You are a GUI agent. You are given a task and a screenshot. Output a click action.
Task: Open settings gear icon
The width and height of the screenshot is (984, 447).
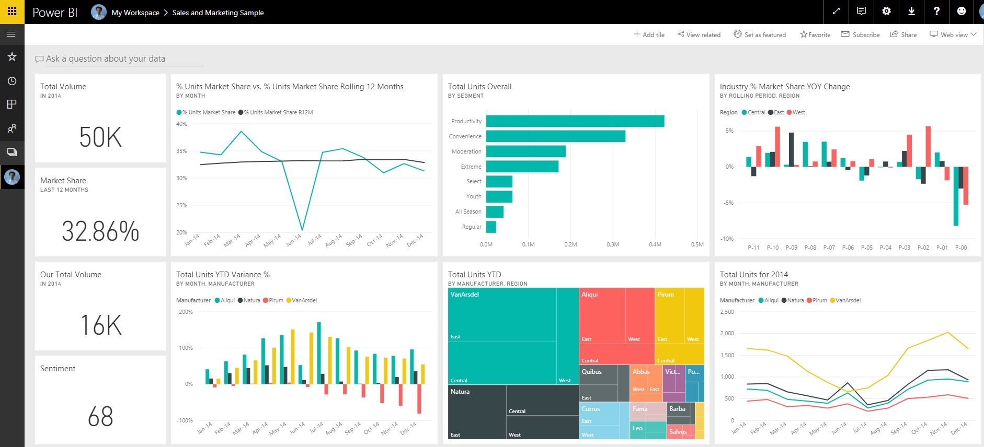pyautogui.click(x=886, y=11)
